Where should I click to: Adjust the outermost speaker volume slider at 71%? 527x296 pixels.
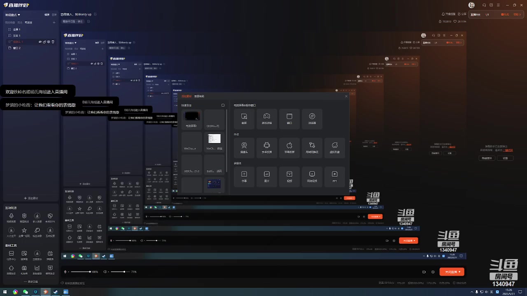click(120, 272)
